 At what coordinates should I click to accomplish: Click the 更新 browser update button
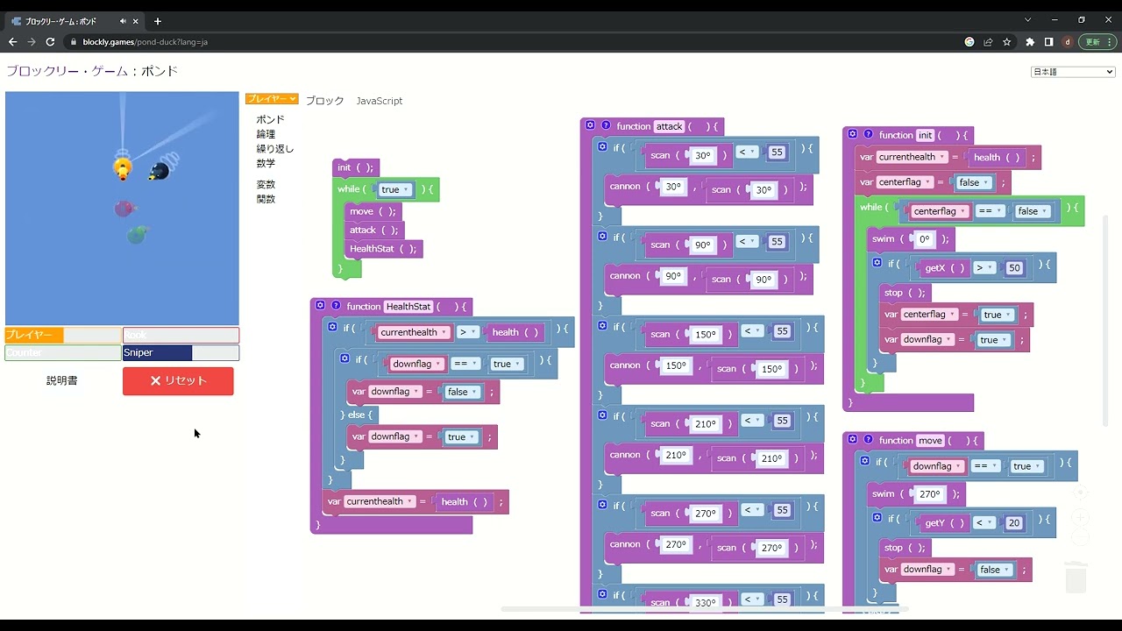[1096, 41]
